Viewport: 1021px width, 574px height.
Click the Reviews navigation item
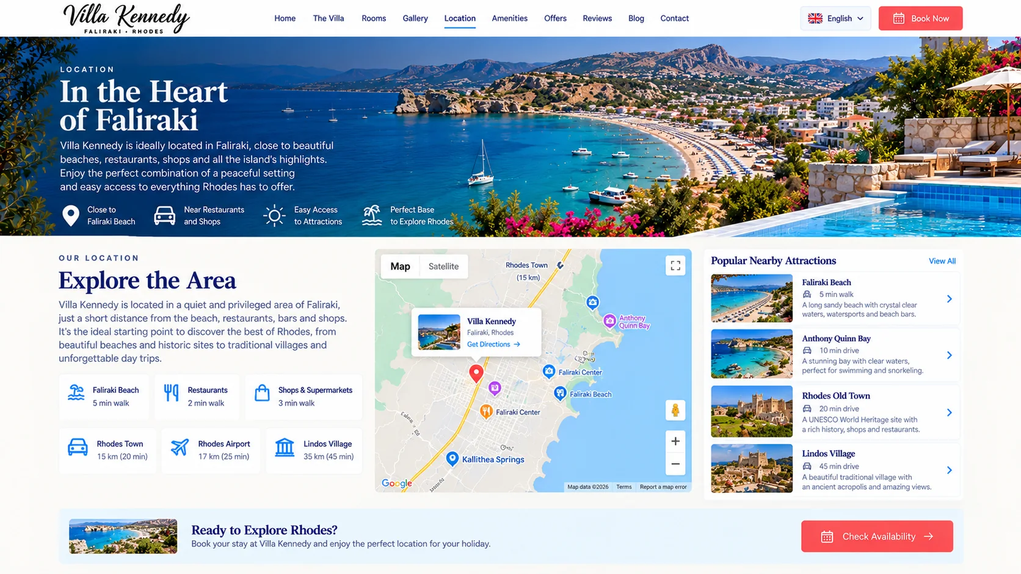[597, 18]
